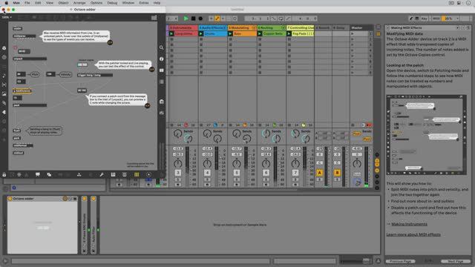Toggle Presentation mode icon in Max bottom toolbar
This screenshot has height=267, width=475.
coord(38,175)
